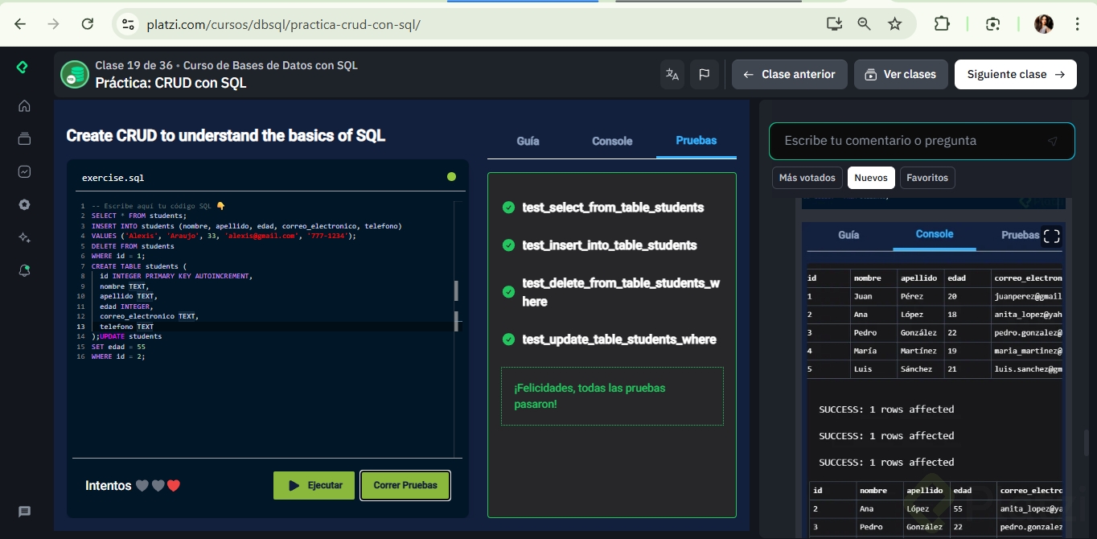Expand comment image to fullscreen
The height and width of the screenshot is (539, 1097).
pyautogui.click(x=1051, y=236)
